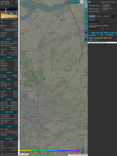Switch to the Columns tab
117x156 pixels.
click(106, 16)
